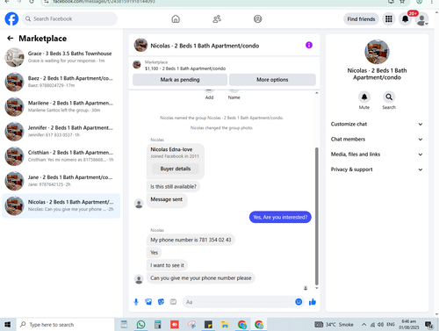439x331 pixels.
Task: Click the message text field Aa
Action: pyautogui.click(x=239, y=302)
